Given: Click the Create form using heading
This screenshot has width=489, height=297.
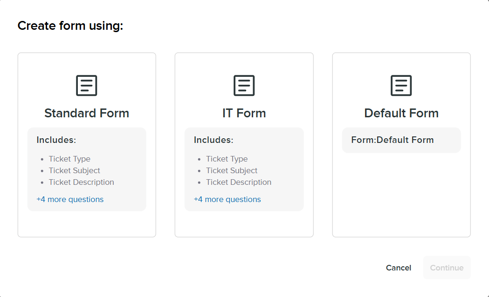Looking at the screenshot, I should [x=70, y=26].
